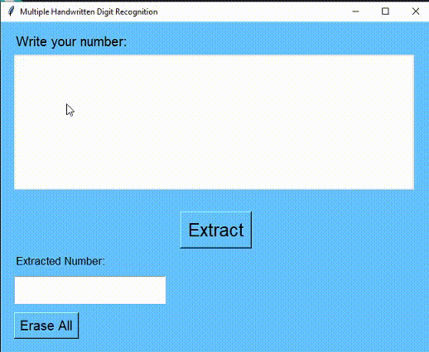Maximize the Digit Recognition window
This screenshot has width=429, height=352.
[x=385, y=12]
